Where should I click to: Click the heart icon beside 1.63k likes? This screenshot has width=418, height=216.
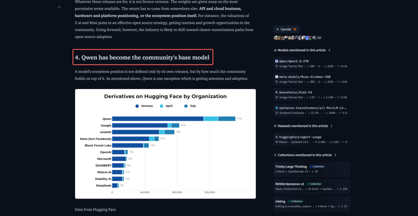pos(338,82)
